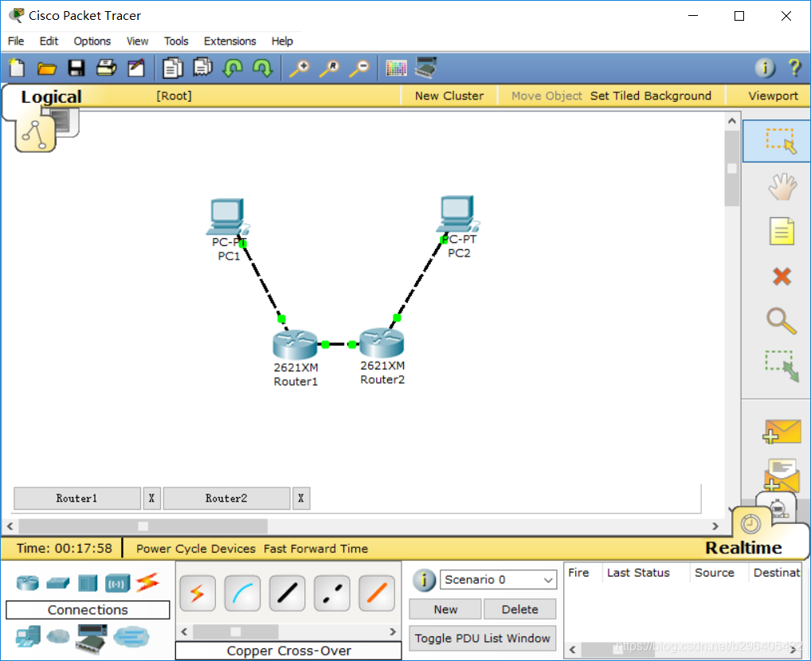The width and height of the screenshot is (811, 661).
Task: Switch to the Logical workspace tab
Action: coord(51,96)
